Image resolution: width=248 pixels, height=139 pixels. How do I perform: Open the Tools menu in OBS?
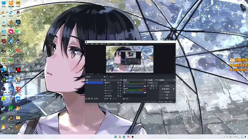tap(123, 44)
